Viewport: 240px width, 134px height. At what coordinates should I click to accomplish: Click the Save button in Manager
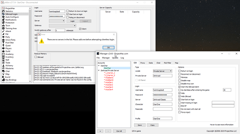pyautogui.click(x=139, y=125)
